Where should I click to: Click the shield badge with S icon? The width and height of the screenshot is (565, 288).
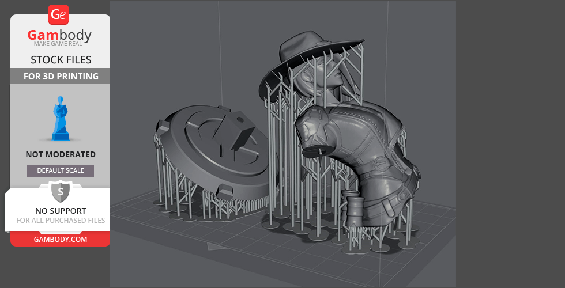pyautogui.click(x=60, y=190)
